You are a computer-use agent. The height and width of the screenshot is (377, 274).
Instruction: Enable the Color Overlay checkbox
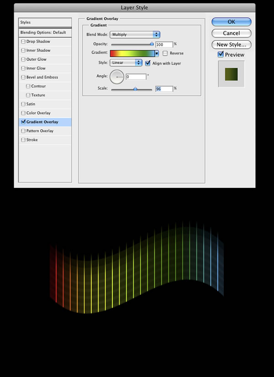(x=23, y=113)
